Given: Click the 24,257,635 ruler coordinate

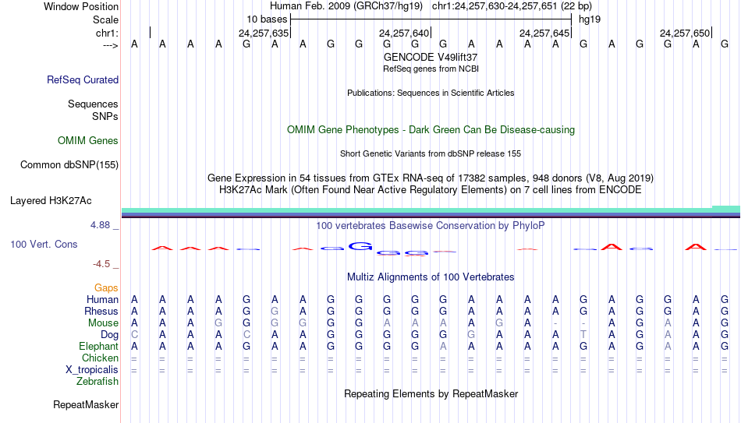Looking at the screenshot, I should pos(264,33).
